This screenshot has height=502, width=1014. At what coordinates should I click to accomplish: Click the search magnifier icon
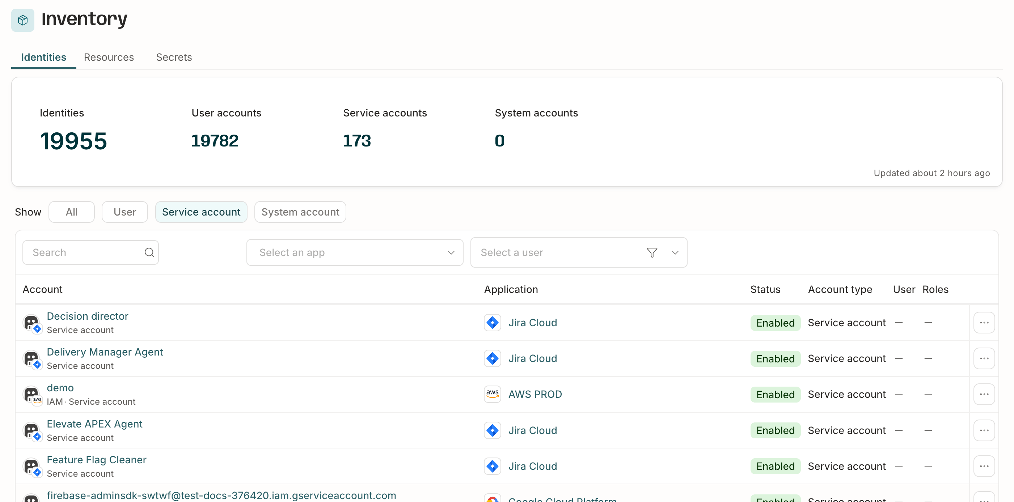149,252
